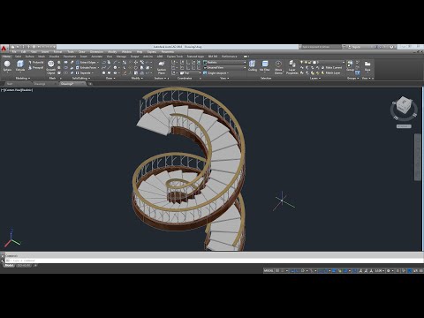Open the Realistic visual style dropdown
The image size is (424, 318).
(x=224, y=63)
